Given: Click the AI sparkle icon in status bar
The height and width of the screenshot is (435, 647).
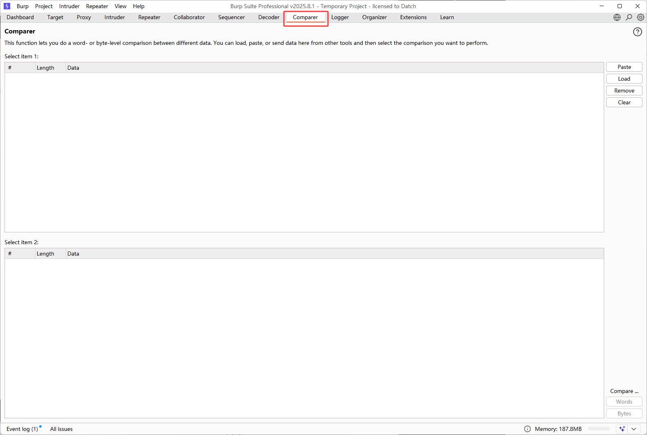Looking at the screenshot, I should point(622,429).
